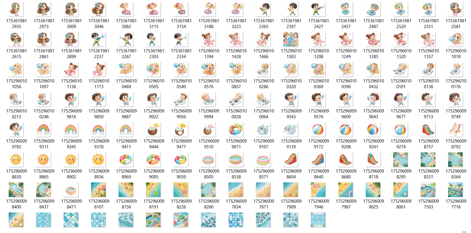This screenshot has height=233, width=471.
Task: Click the hula girl image 1753619812935
Action: pyautogui.click(x=16, y=10)
